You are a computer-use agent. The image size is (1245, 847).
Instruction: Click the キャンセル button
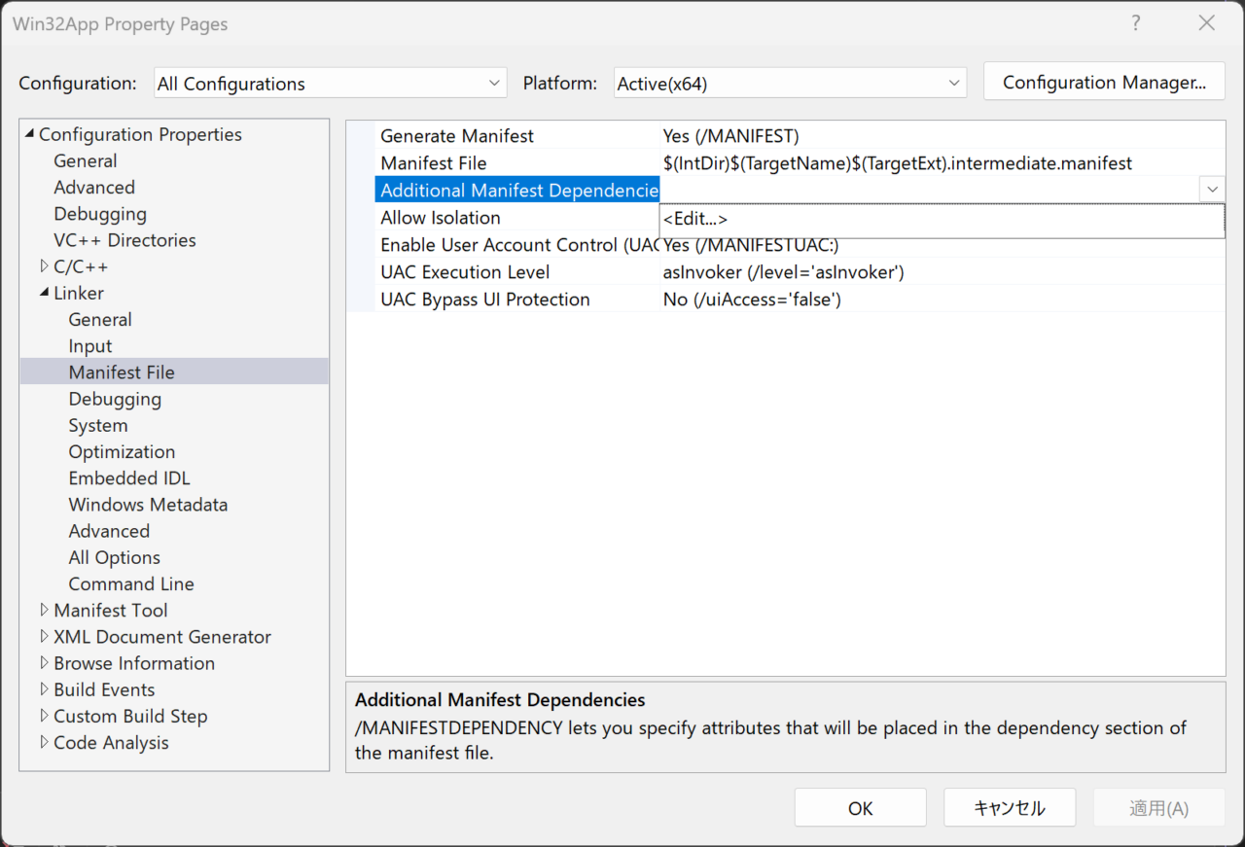(1009, 808)
